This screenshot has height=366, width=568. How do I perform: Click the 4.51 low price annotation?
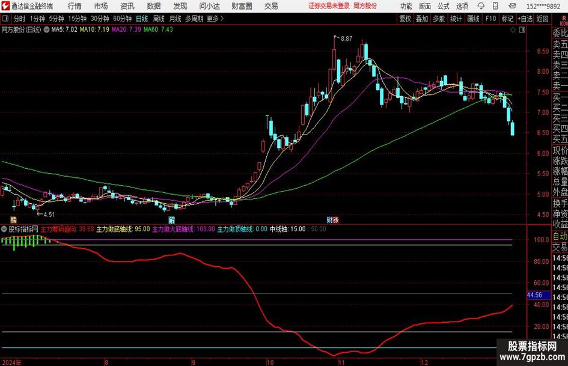point(49,215)
